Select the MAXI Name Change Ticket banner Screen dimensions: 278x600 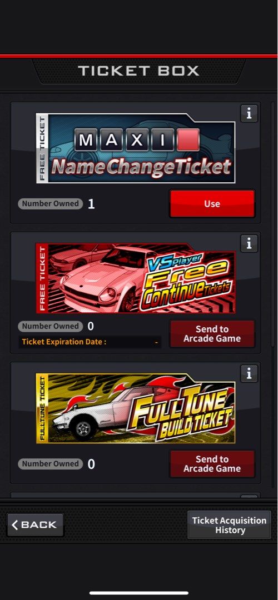(x=136, y=148)
